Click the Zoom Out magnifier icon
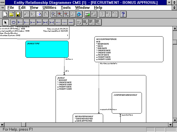The width and height of the screenshot is (177, 132). click(66, 14)
